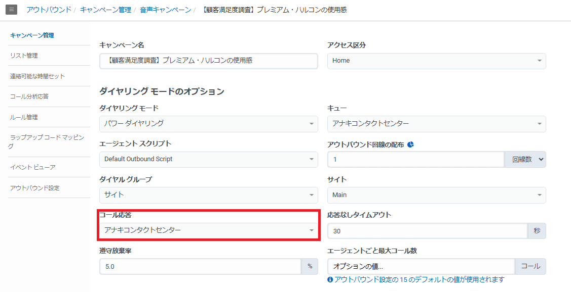Expand the サイト Main dropdown

(436, 195)
